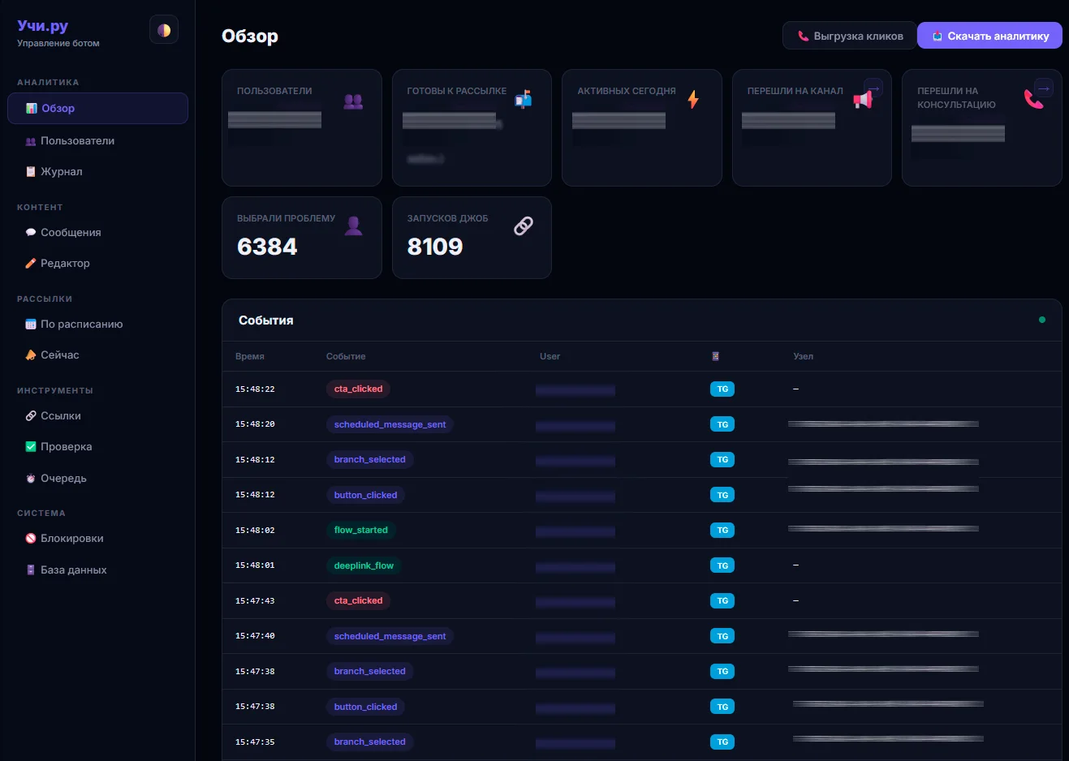The height and width of the screenshot is (761, 1069).
Task: Select the megaphone icon beside Сейчас
Action: click(31, 355)
